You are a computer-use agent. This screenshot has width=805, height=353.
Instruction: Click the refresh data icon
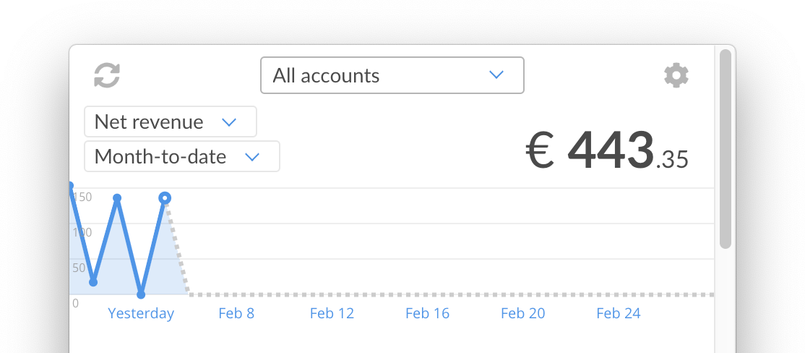107,75
